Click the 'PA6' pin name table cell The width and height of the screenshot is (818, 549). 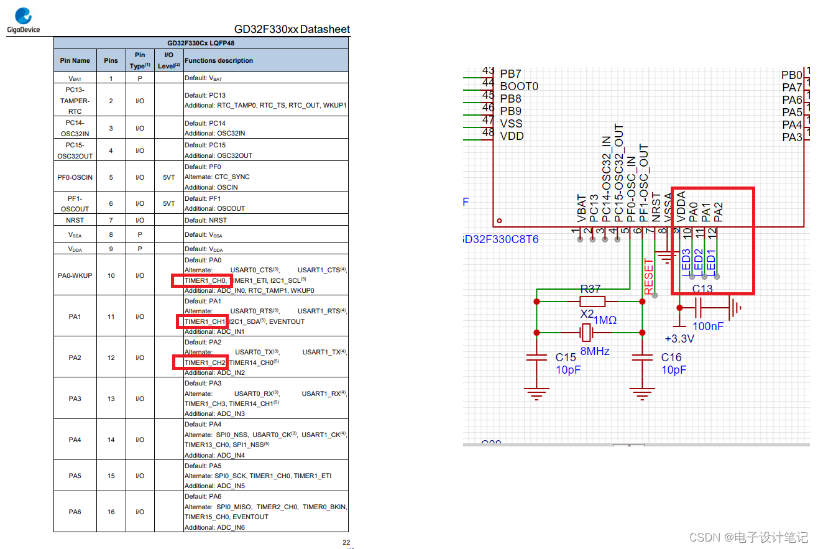click(x=75, y=512)
